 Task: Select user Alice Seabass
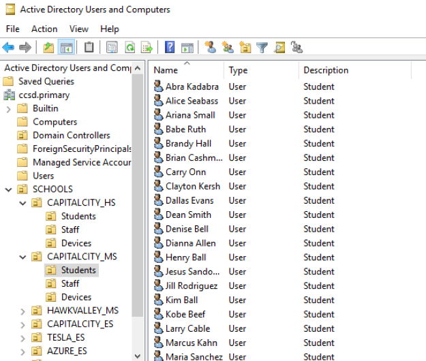pyautogui.click(x=192, y=101)
